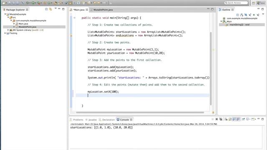Open the New wizard dropdown arrow
The height and width of the screenshot is (150, 267).
[x=6, y=3]
